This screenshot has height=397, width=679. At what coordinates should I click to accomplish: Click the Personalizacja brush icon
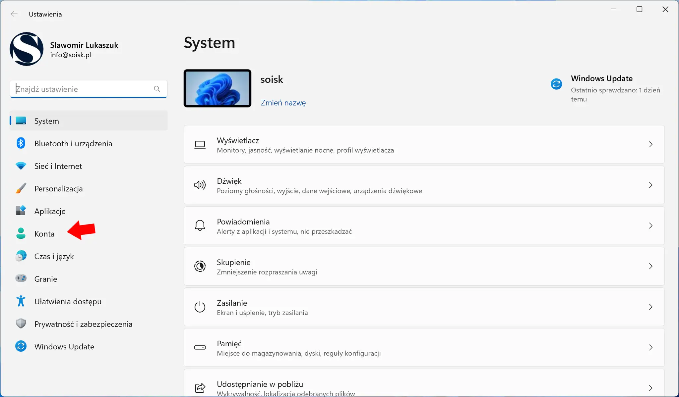pyautogui.click(x=21, y=188)
